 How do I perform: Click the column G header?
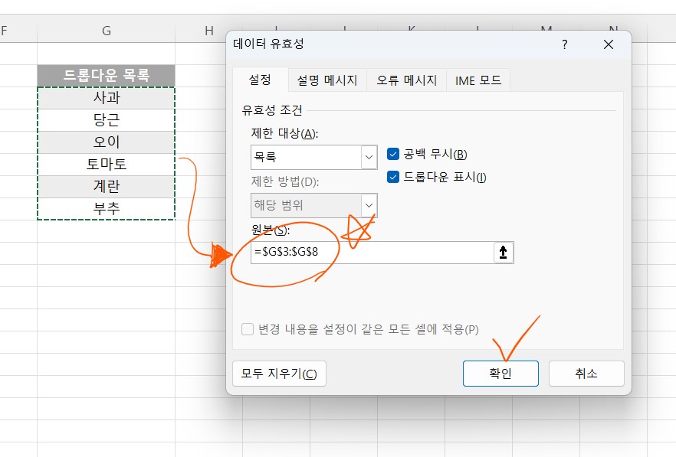tap(106, 30)
